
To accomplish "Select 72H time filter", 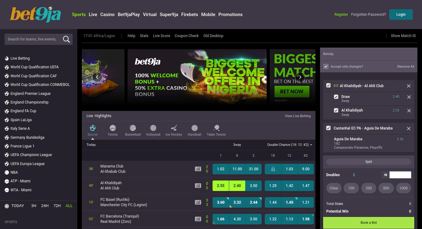I will point(57,206).
